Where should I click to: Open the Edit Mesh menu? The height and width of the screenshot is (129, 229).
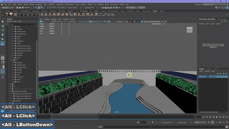[52, 5]
